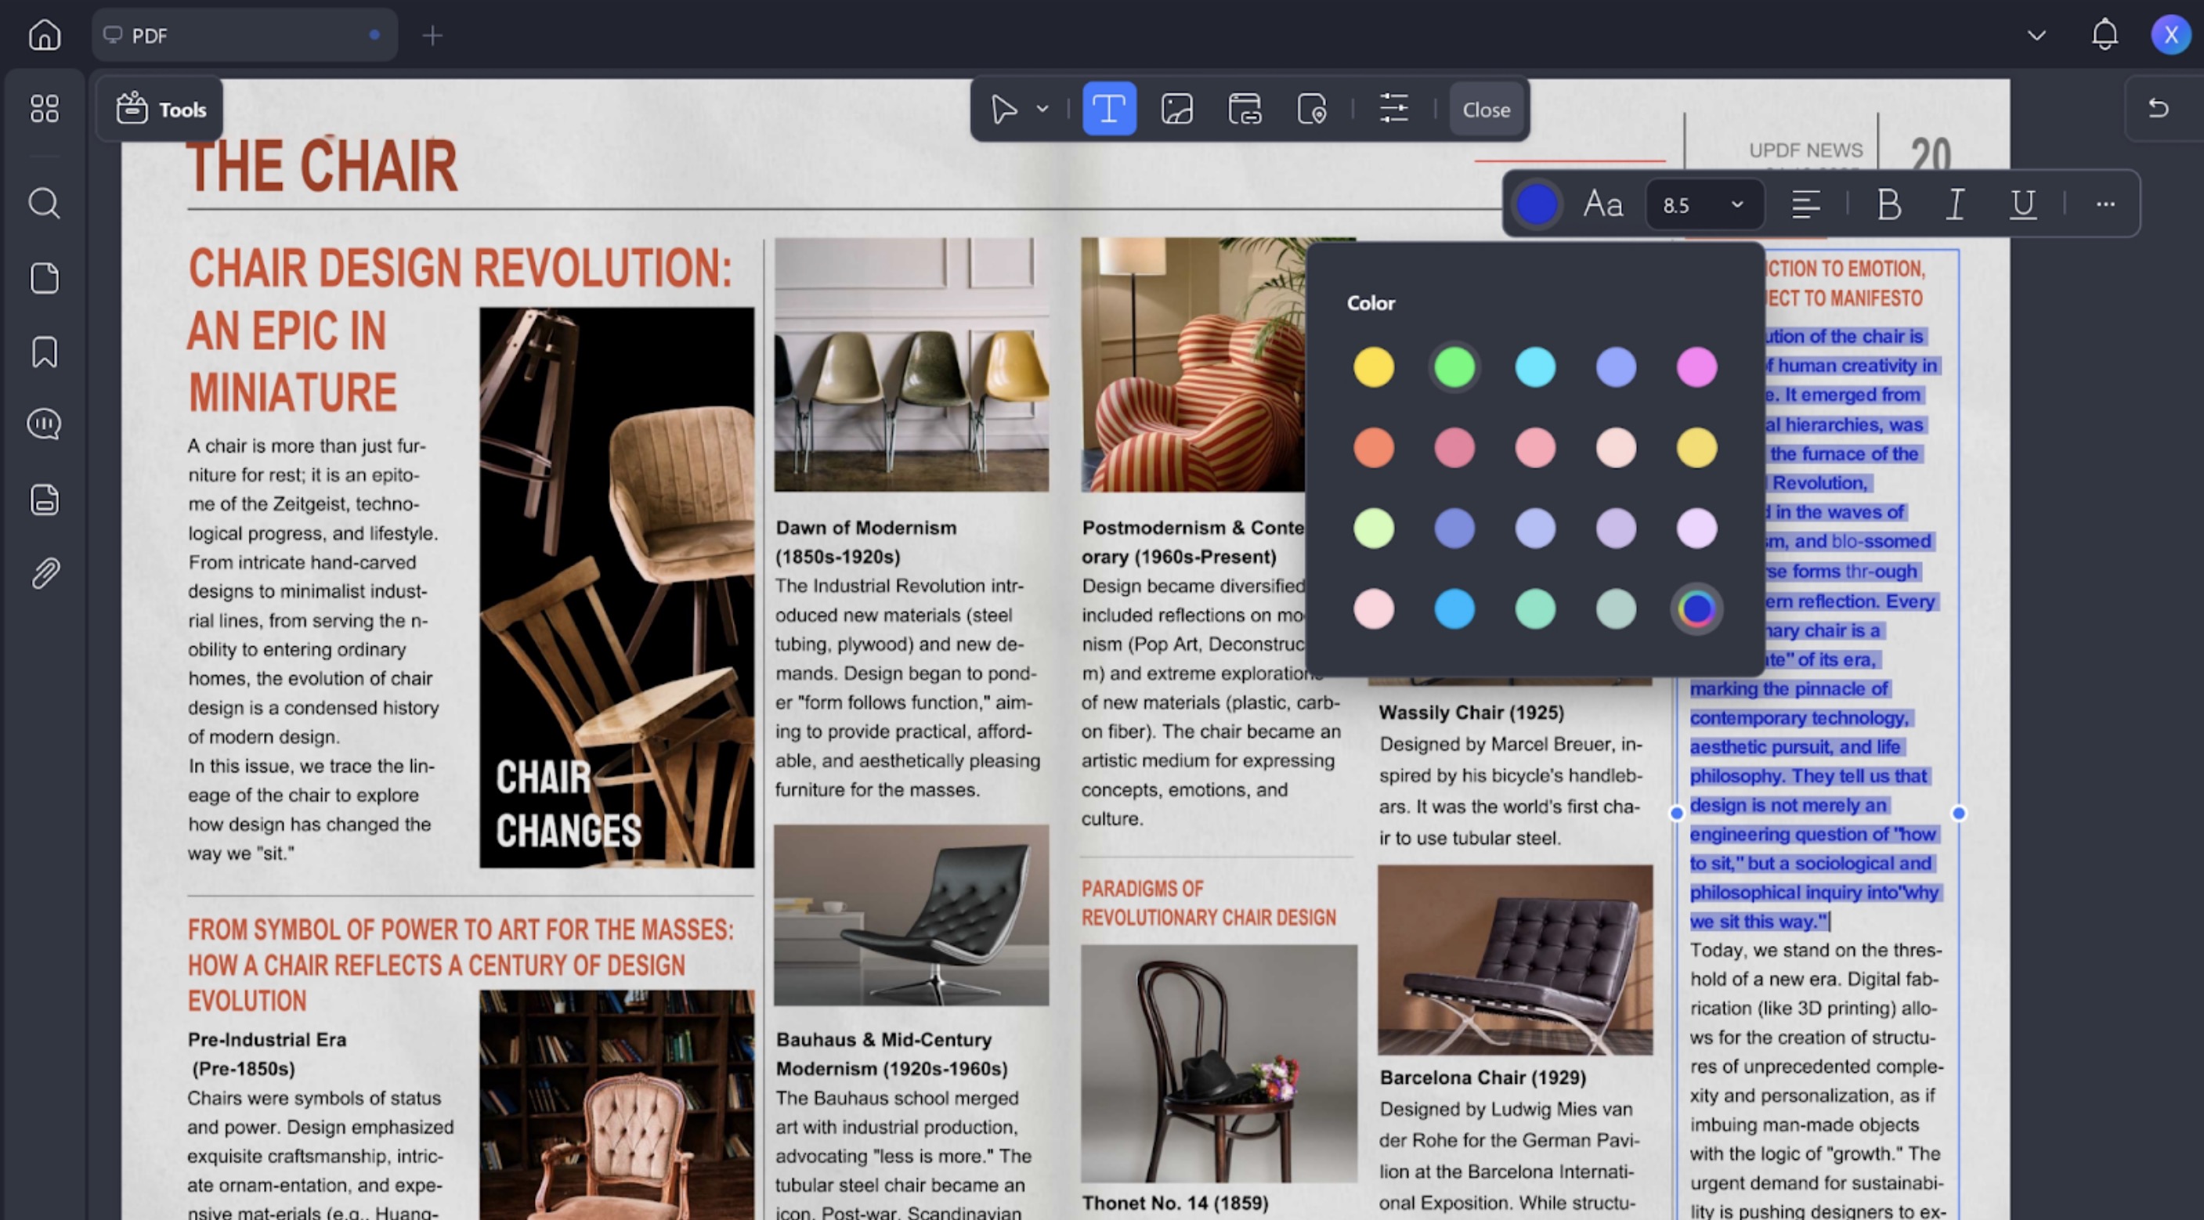
Task: Open the bookmarks panel icon
Action: pos(45,352)
